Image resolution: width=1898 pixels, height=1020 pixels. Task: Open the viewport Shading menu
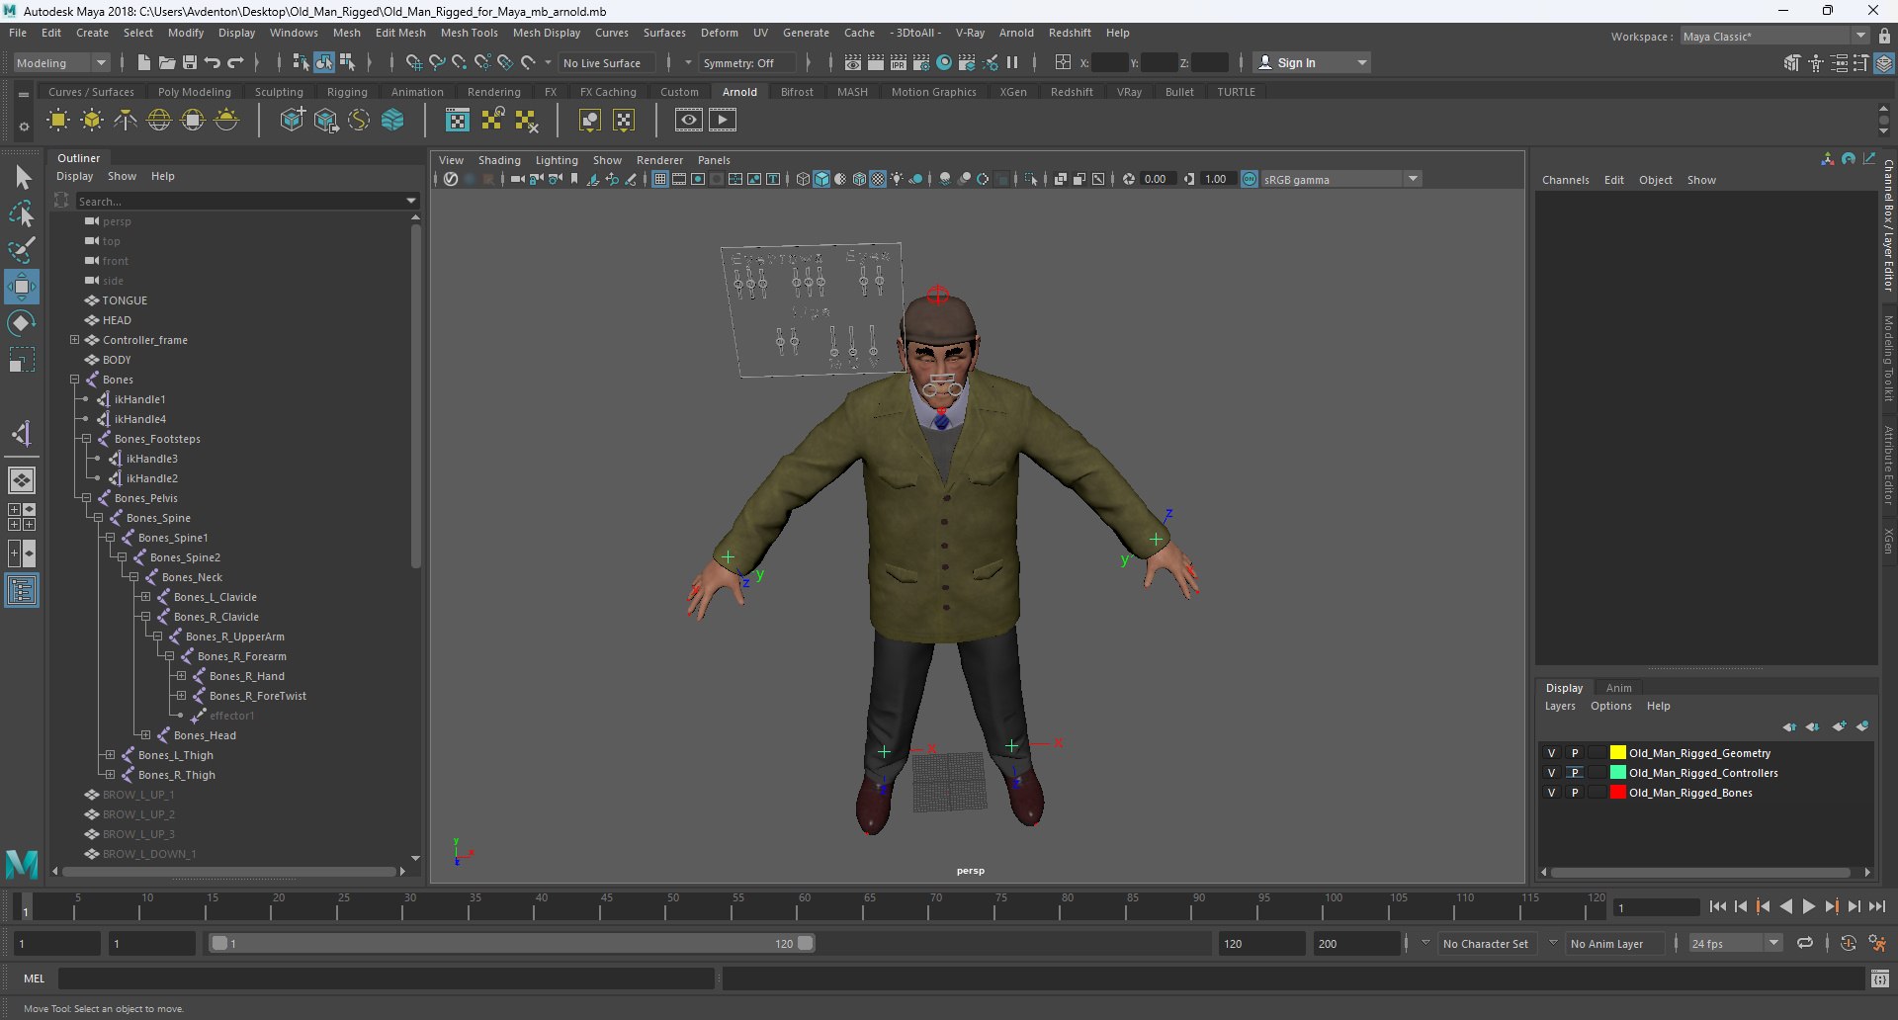click(499, 160)
